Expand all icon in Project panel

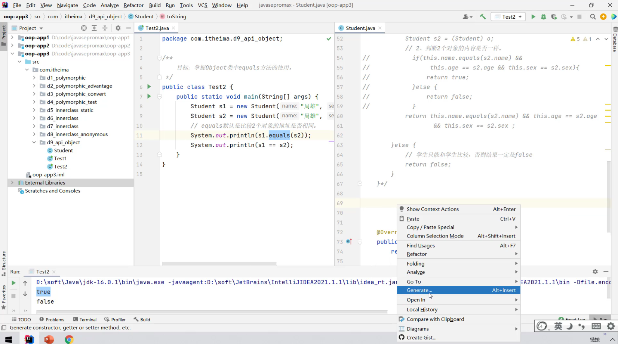tap(94, 28)
